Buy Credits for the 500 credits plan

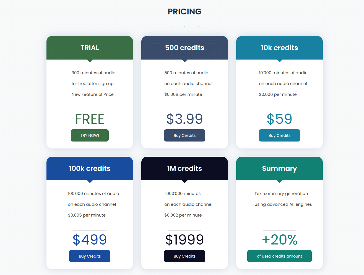coord(184,135)
